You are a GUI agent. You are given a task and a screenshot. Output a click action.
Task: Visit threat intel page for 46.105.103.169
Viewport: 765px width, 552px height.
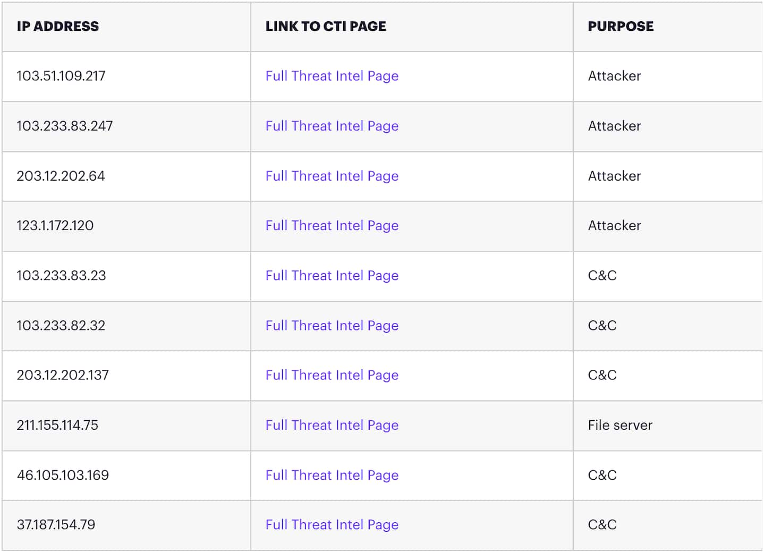[x=331, y=475]
